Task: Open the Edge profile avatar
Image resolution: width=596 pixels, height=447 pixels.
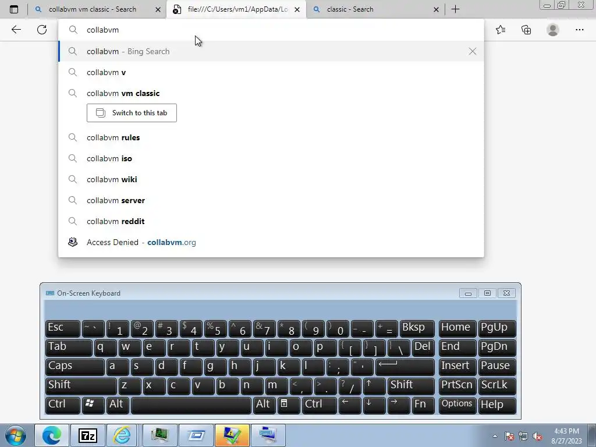Action: click(x=553, y=30)
